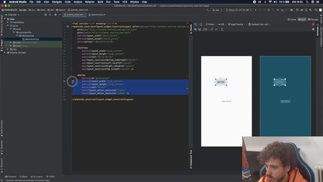The image size is (323, 182).
Task: Open the Logcat tool window
Action: pos(37,176)
